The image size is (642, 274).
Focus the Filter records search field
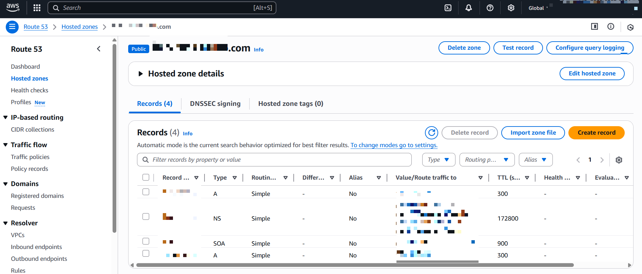274,160
